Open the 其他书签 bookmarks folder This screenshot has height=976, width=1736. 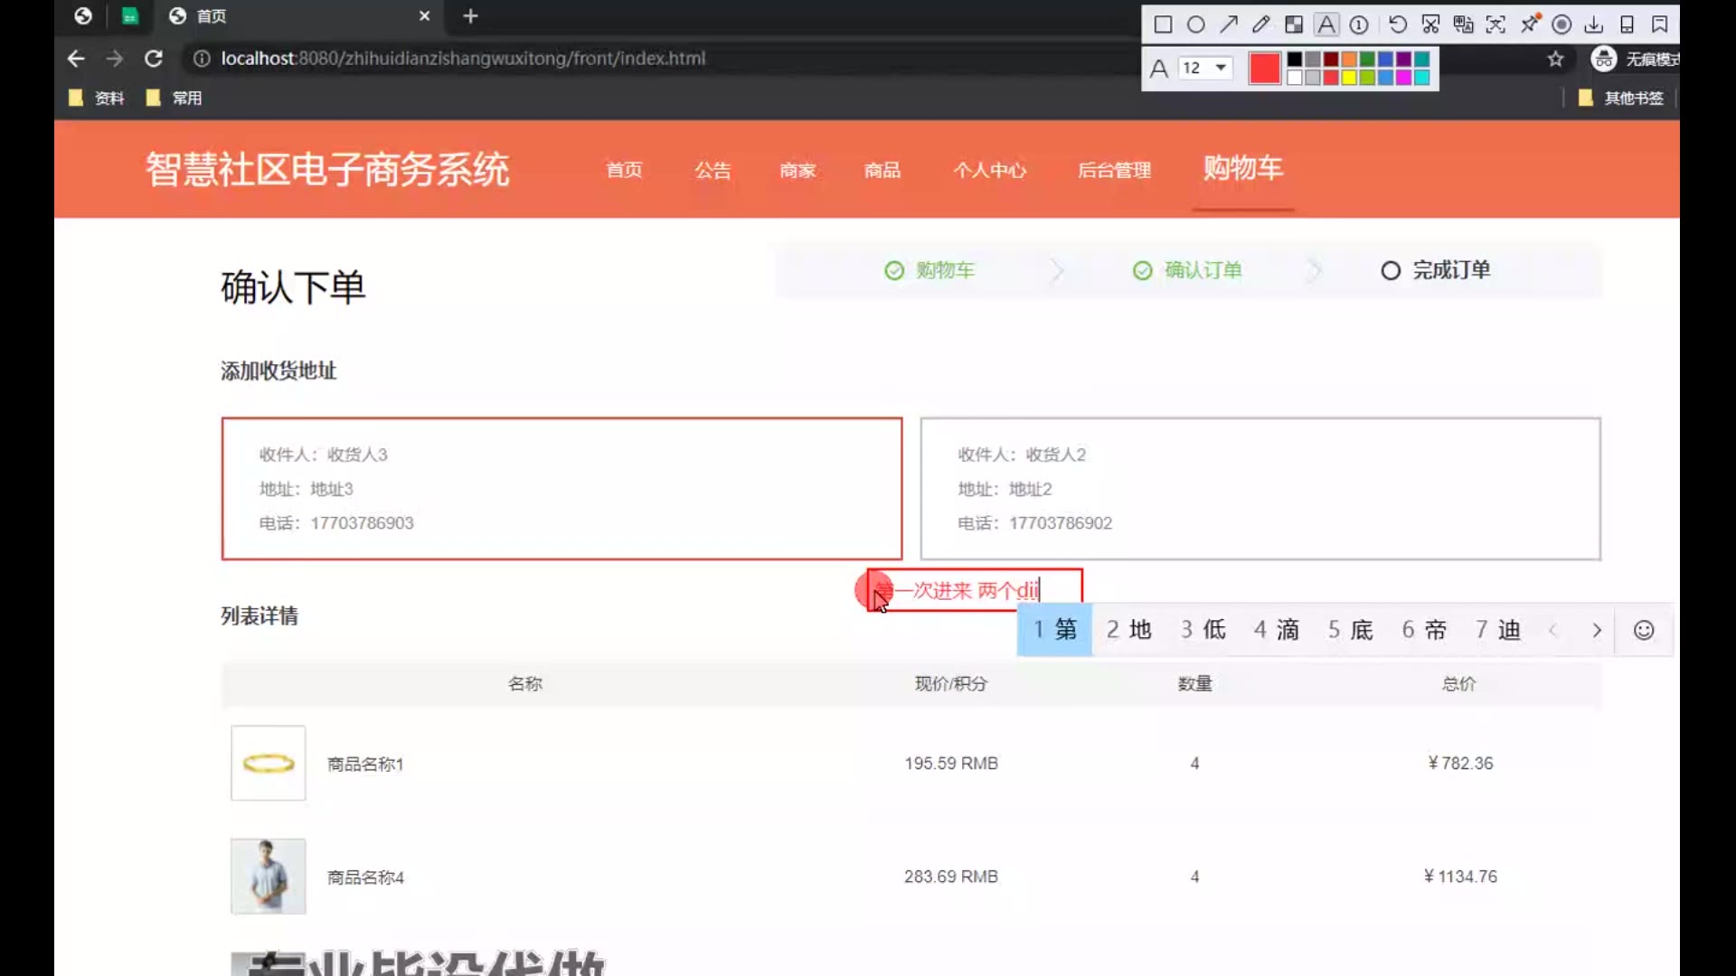pyautogui.click(x=1622, y=98)
